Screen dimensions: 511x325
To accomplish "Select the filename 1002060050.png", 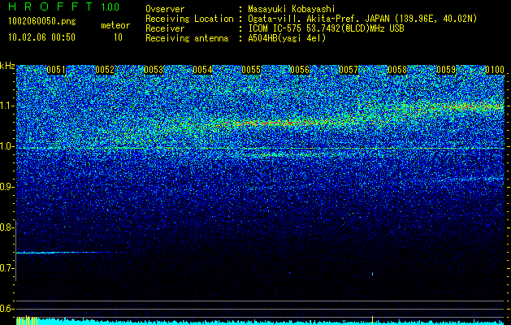I will point(42,21).
